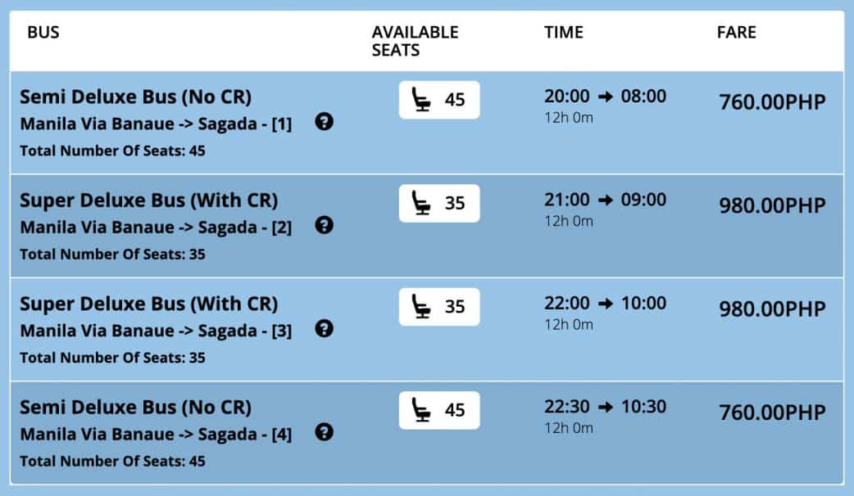Select Super Deluxe Bus departing at 21:00
854x496 pixels.
coord(148,201)
